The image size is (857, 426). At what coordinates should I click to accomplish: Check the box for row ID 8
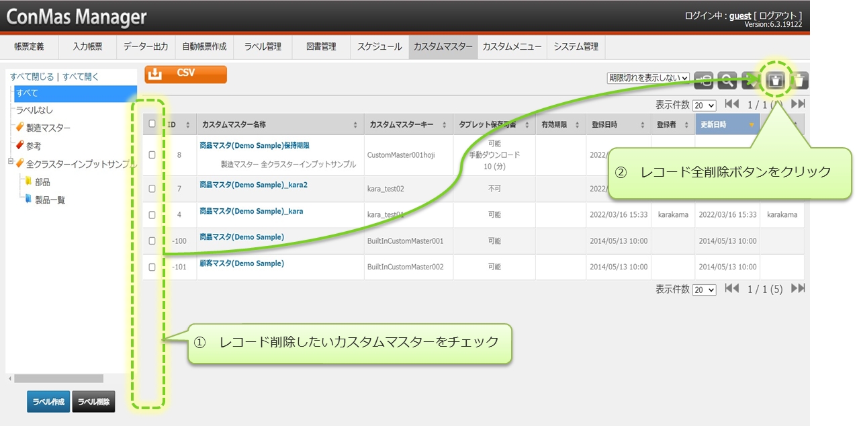click(x=152, y=155)
